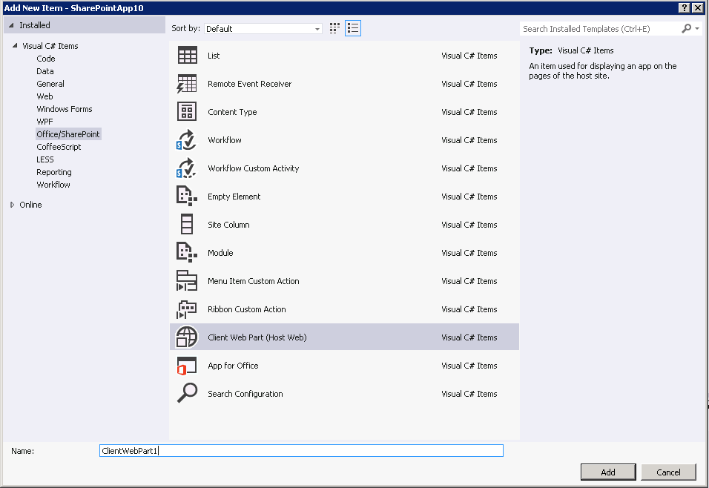Select the LESS category
The height and width of the screenshot is (488, 709).
point(45,159)
